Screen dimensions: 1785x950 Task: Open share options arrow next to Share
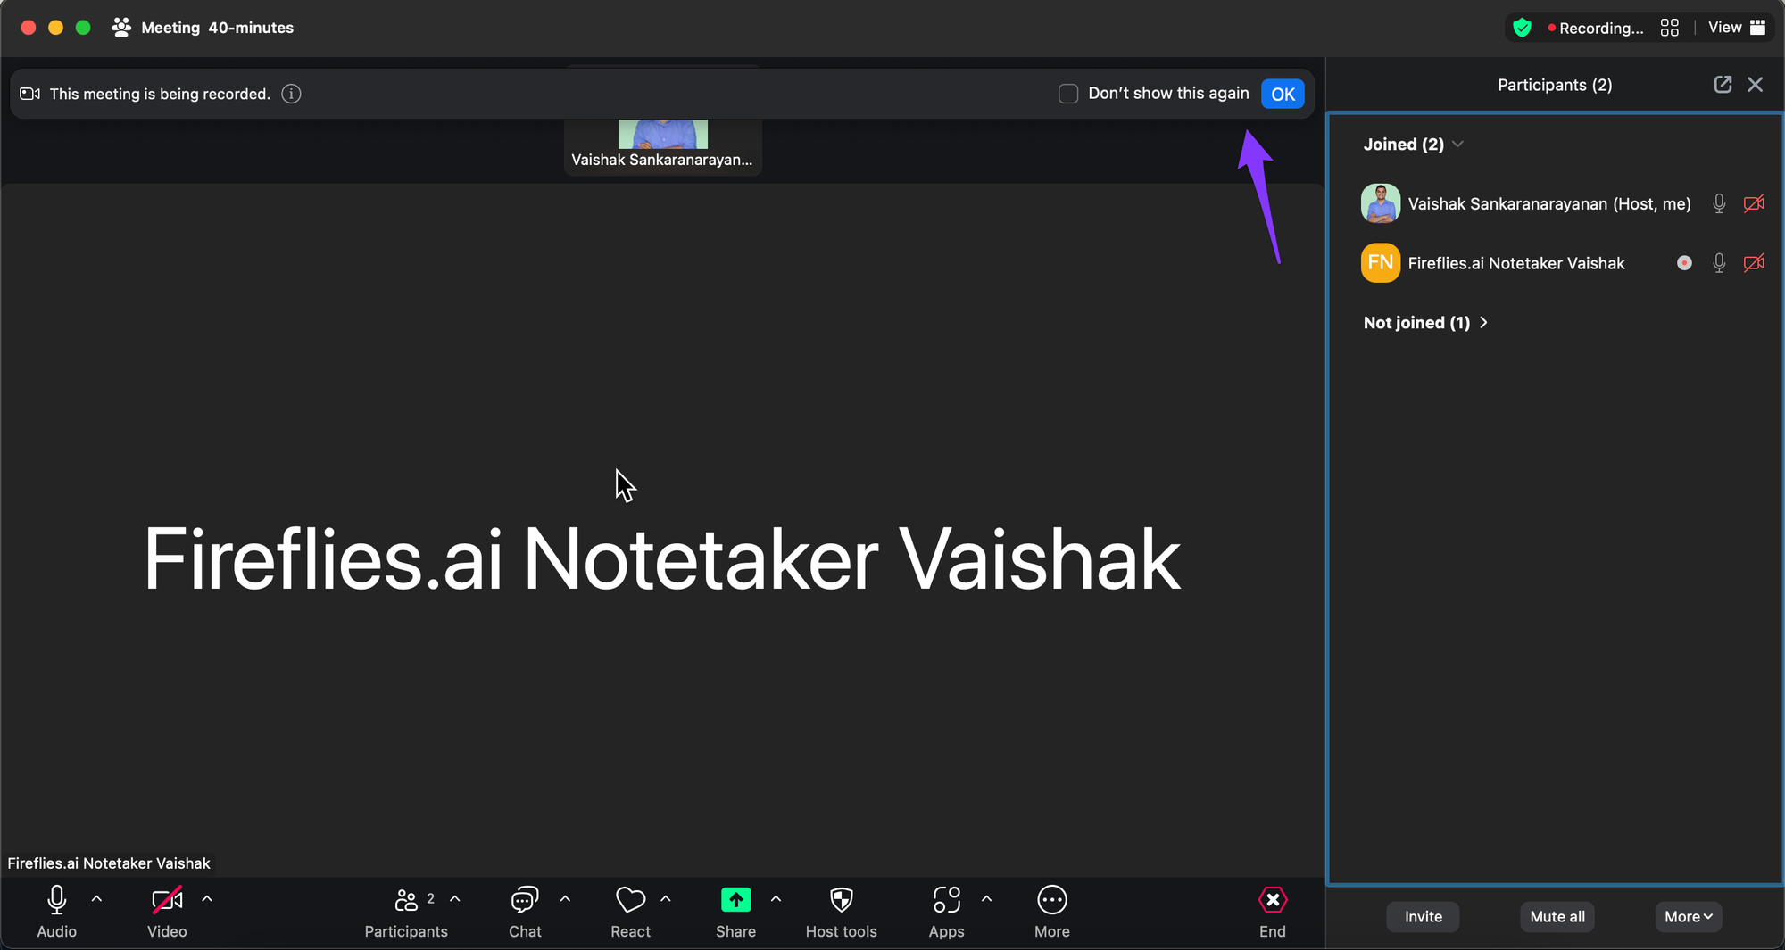point(776,899)
